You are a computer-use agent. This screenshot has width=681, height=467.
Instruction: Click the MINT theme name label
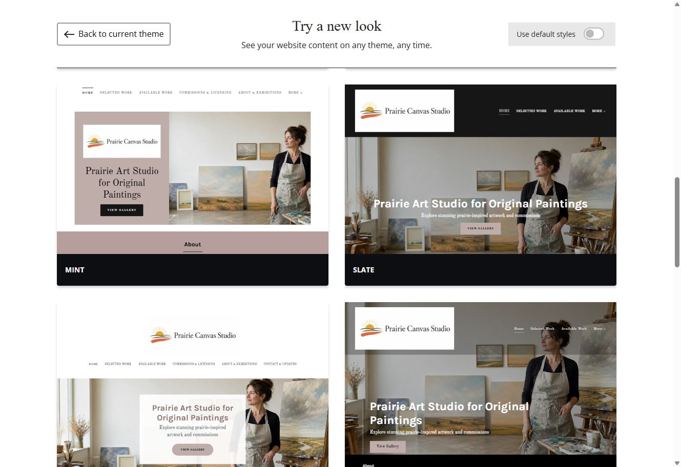point(75,270)
